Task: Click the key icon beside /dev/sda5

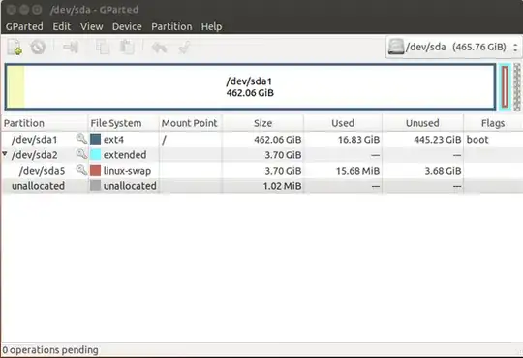Action: pyautogui.click(x=81, y=170)
